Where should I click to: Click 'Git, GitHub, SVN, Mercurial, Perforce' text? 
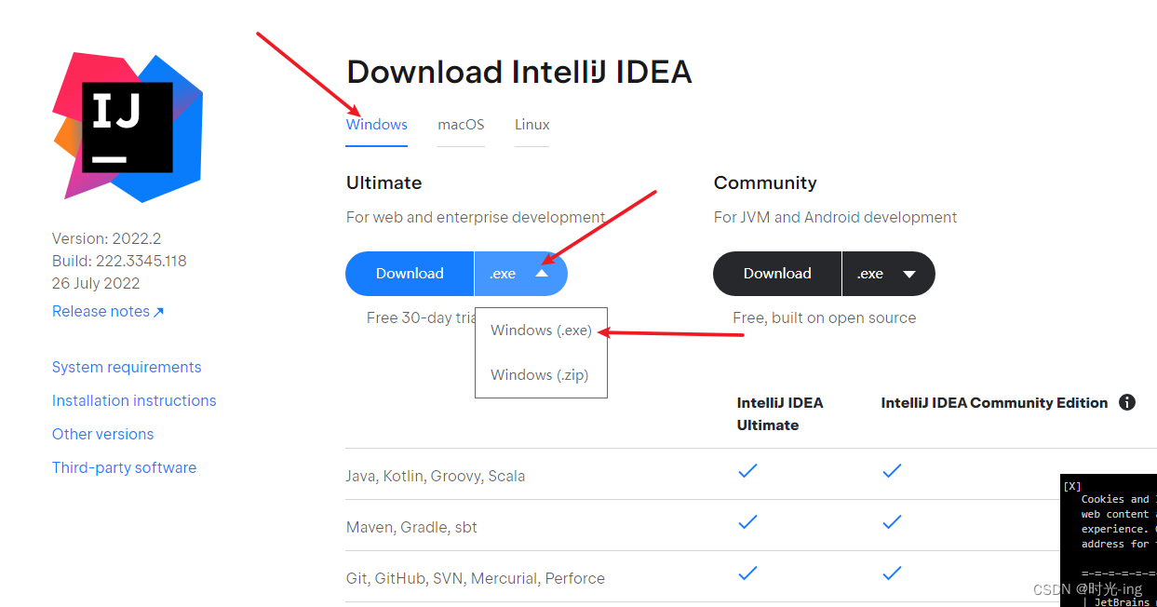(476, 578)
